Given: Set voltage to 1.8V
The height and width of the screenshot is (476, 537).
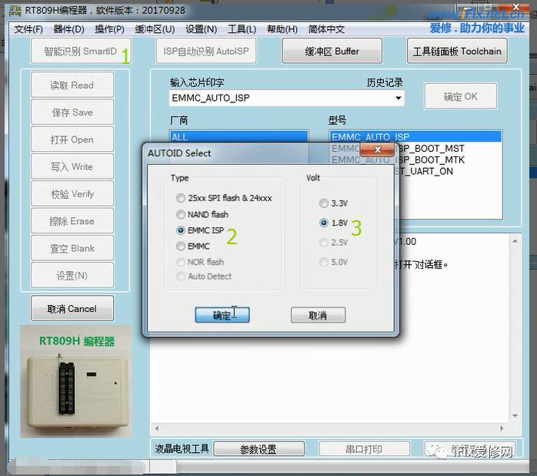Looking at the screenshot, I should (x=324, y=223).
